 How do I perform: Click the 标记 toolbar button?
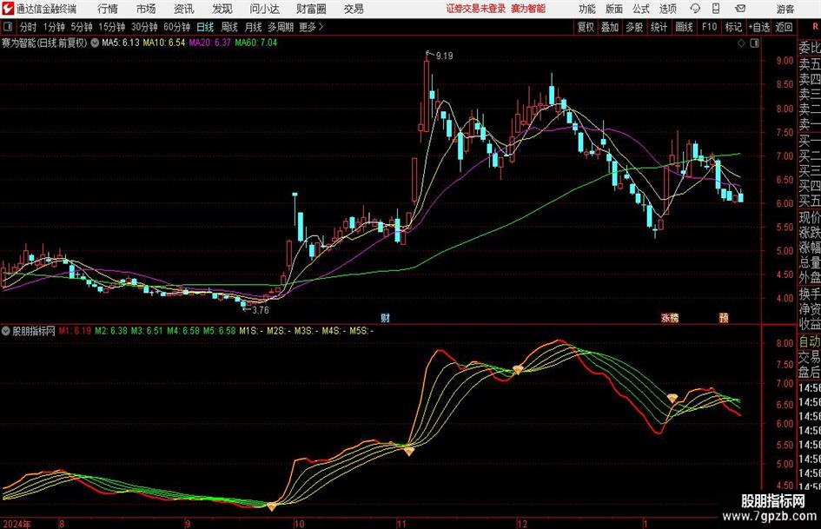coord(733,27)
